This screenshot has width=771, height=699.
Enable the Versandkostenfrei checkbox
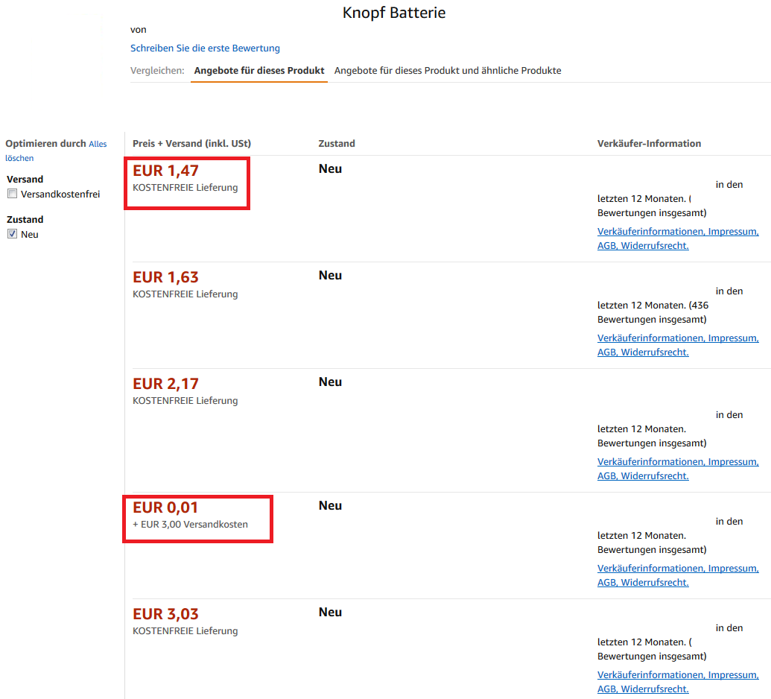(x=13, y=194)
